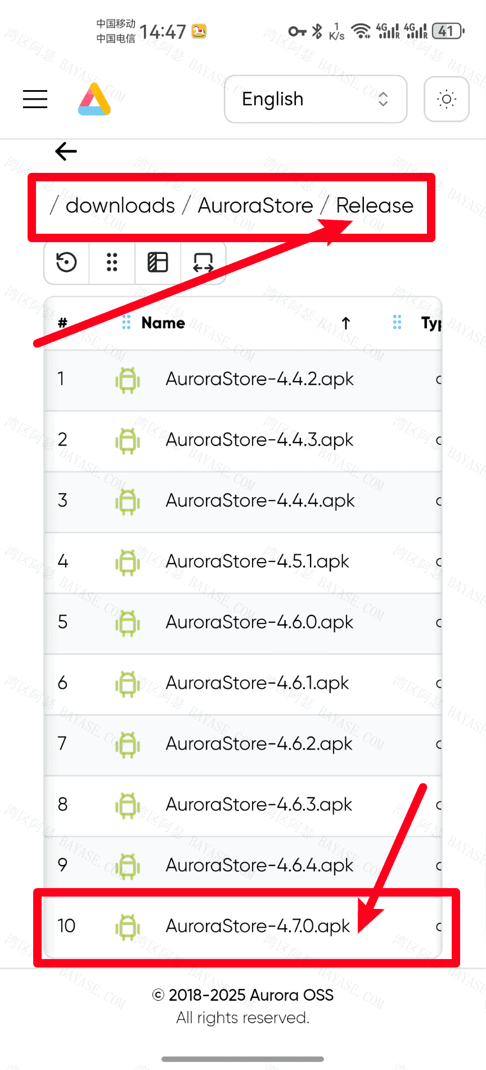Open AuroraStore-4.7.0.apk
The height and width of the screenshot is (1070, 486).
click(x=258, y=926)
